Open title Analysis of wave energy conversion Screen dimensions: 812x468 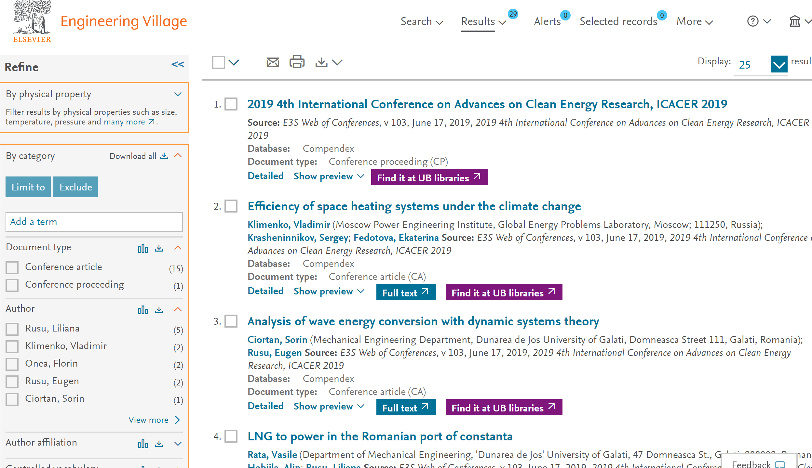coord(423,321)
